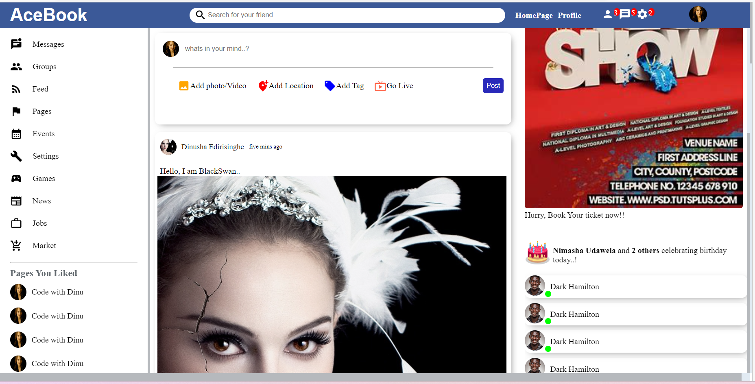Go to HomePage in the top navigation
Viewport: 755px width, 384px height.
tap(534, 15)
